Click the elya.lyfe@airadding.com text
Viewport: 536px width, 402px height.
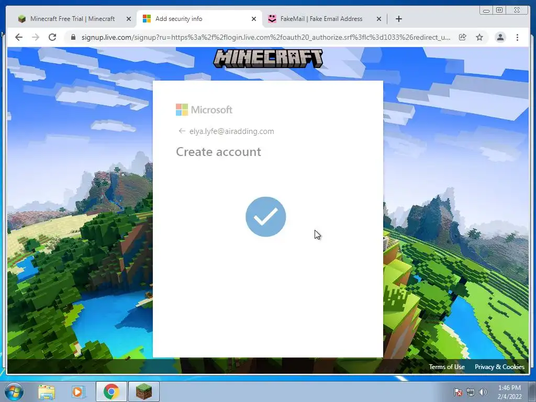232,131
